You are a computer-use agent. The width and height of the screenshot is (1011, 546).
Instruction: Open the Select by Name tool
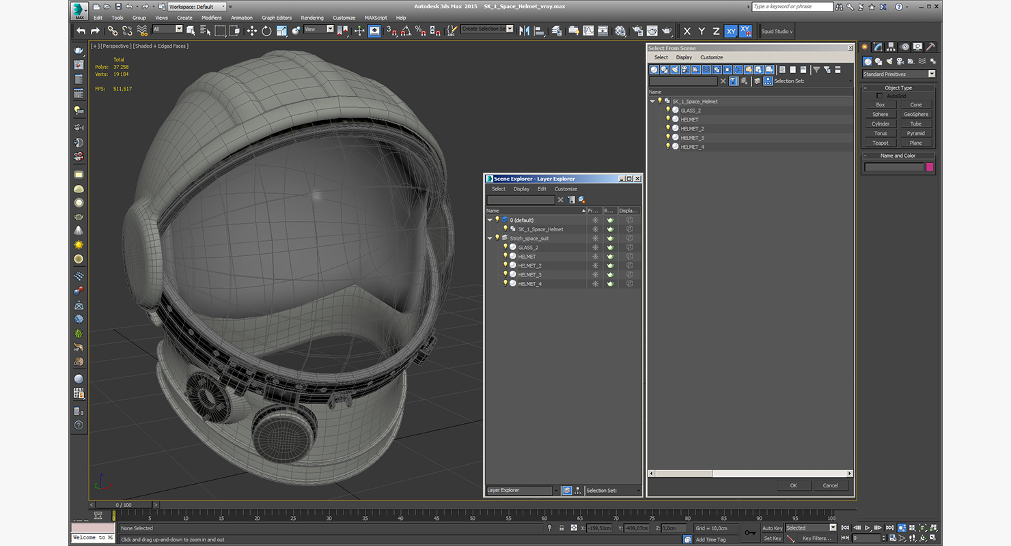click(x=205, y=31)
